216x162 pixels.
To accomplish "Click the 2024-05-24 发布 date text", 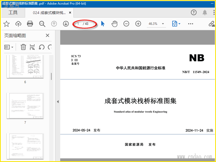I will tap(86, 130).
